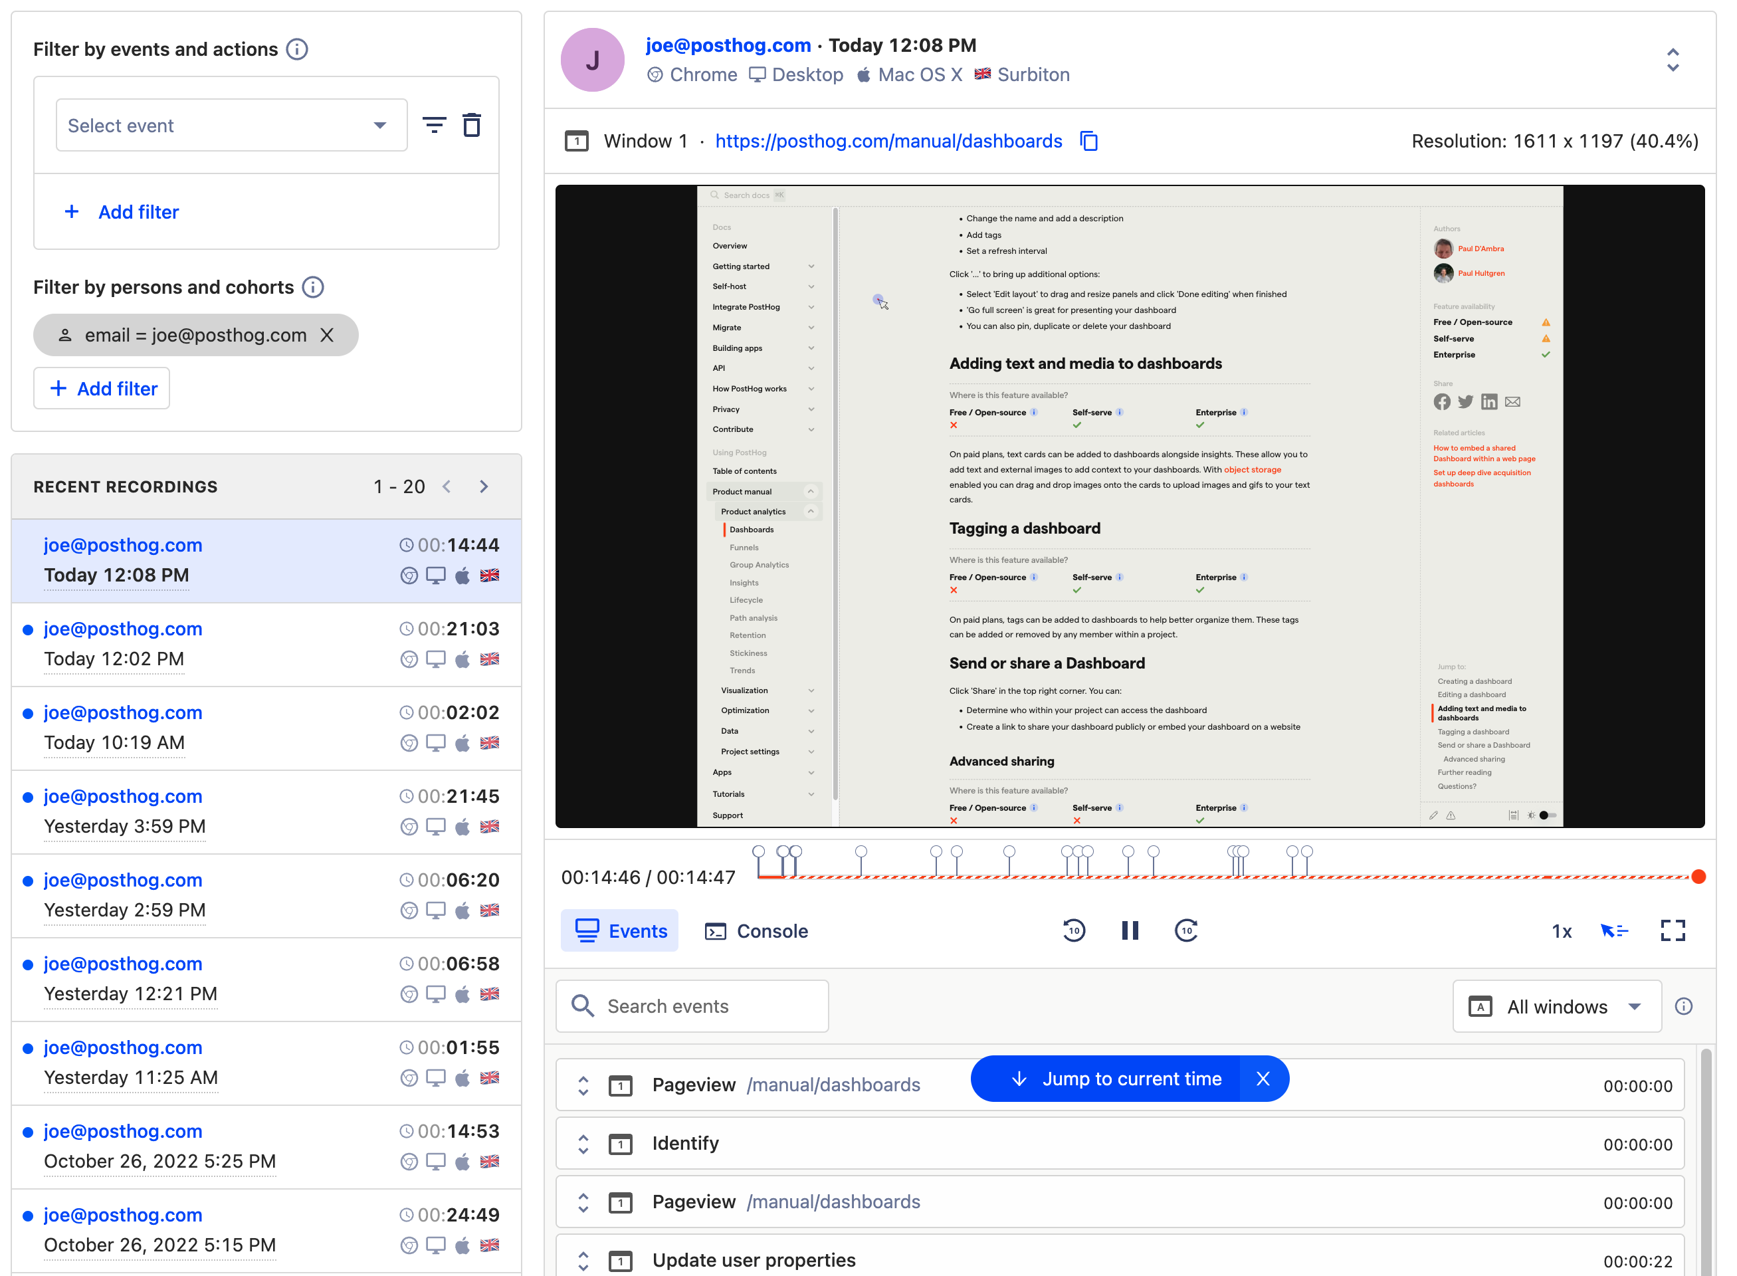
Task: Collapse player metadata with the double chevron
Action: 1673,58
